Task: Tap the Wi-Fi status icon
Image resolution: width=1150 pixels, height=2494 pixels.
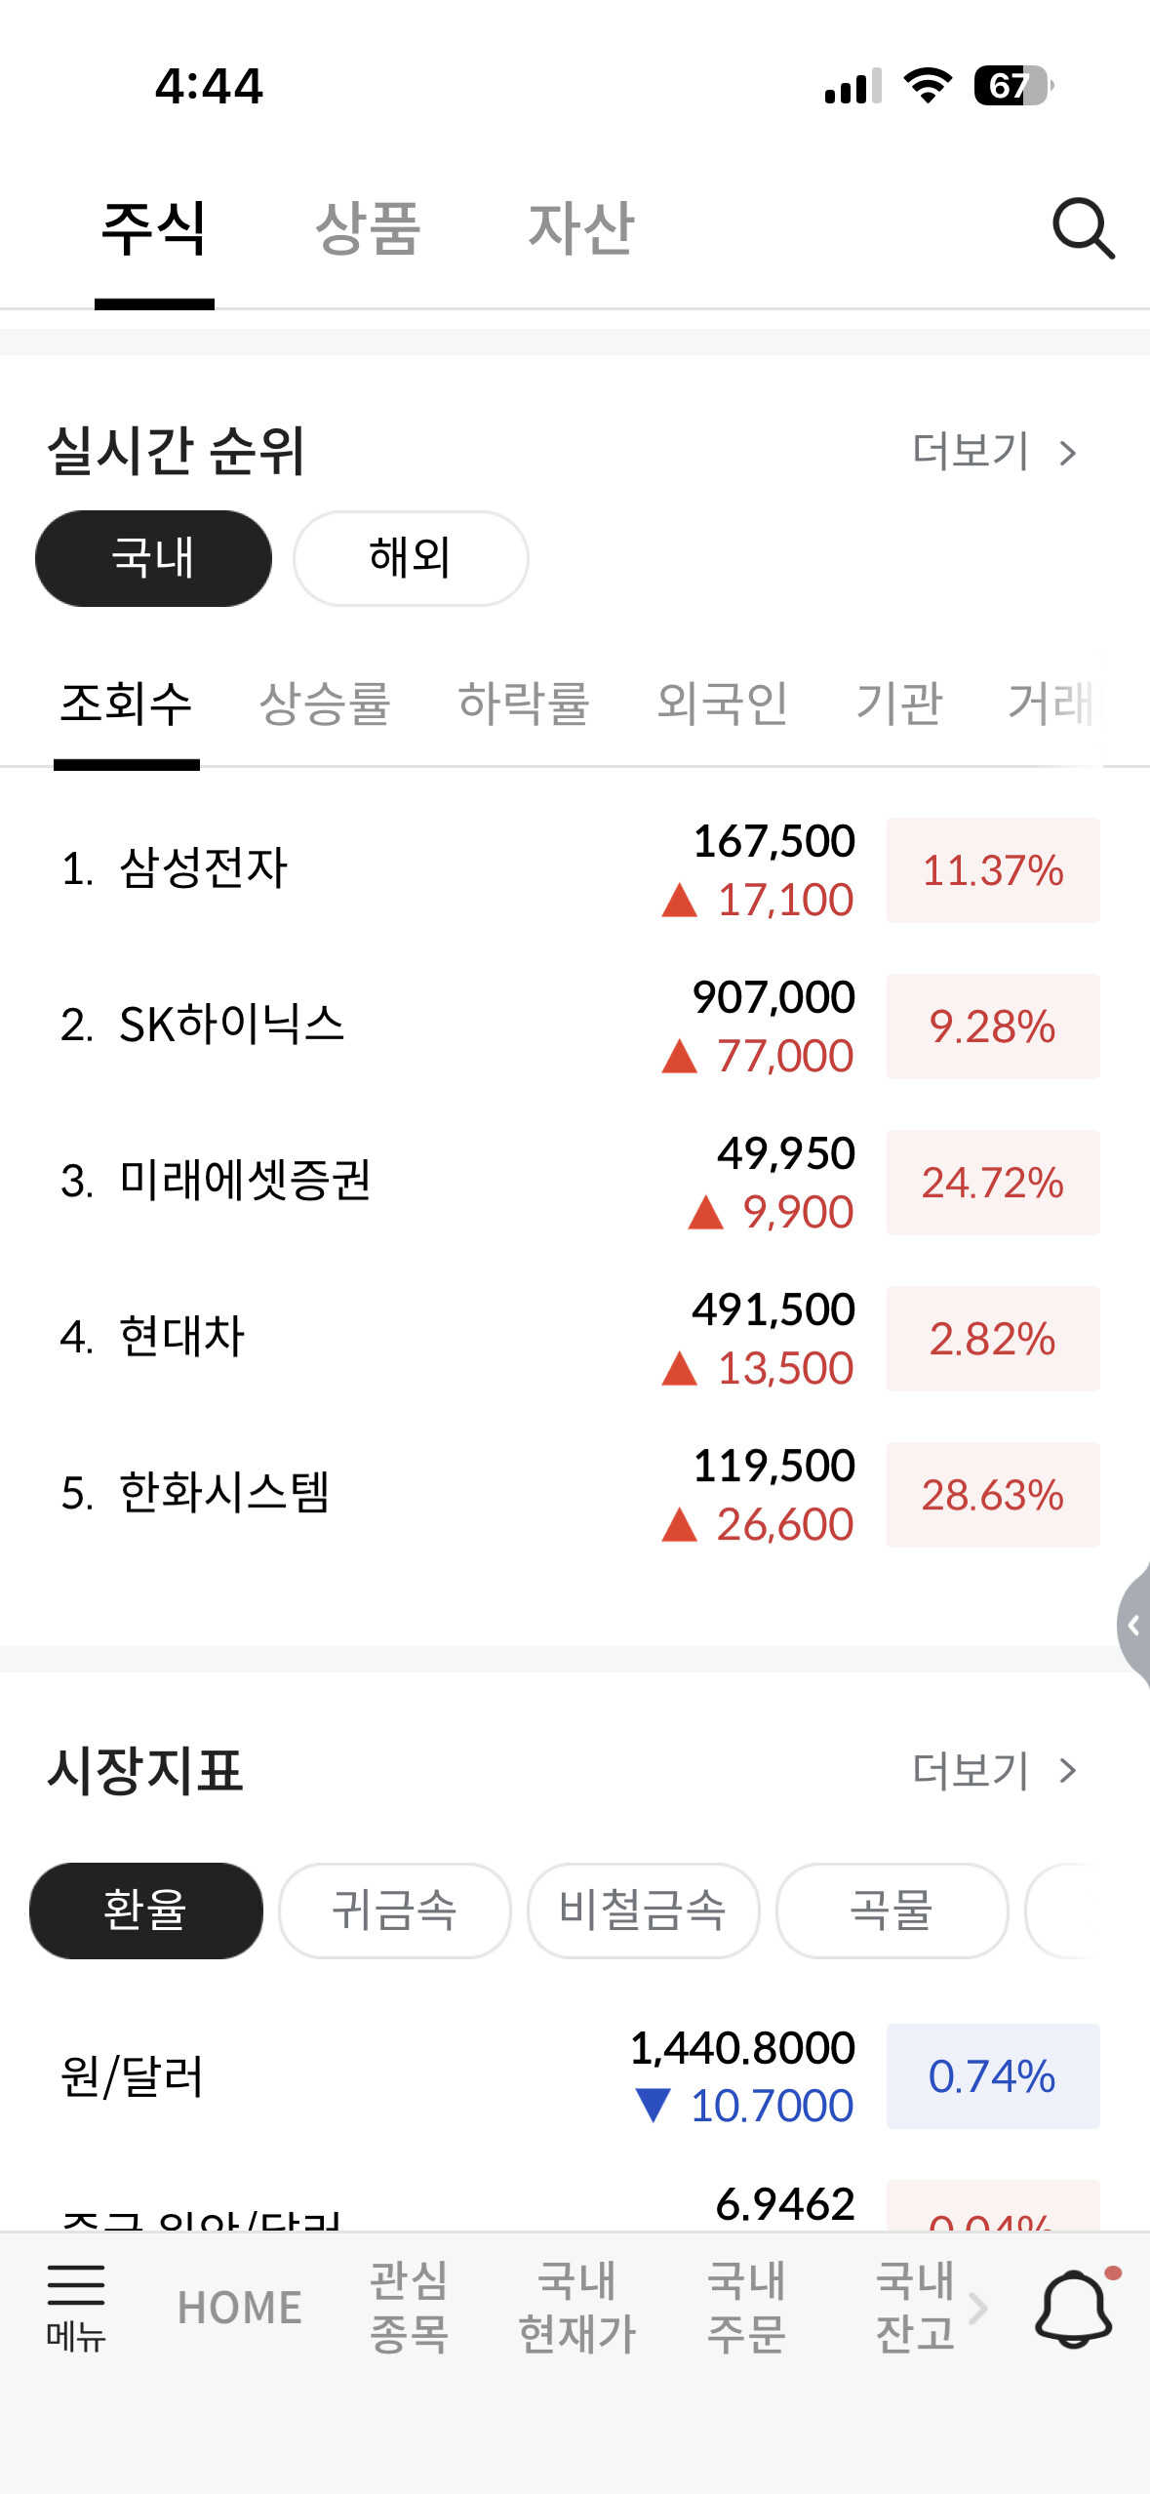Action: (x=928, y=86)
